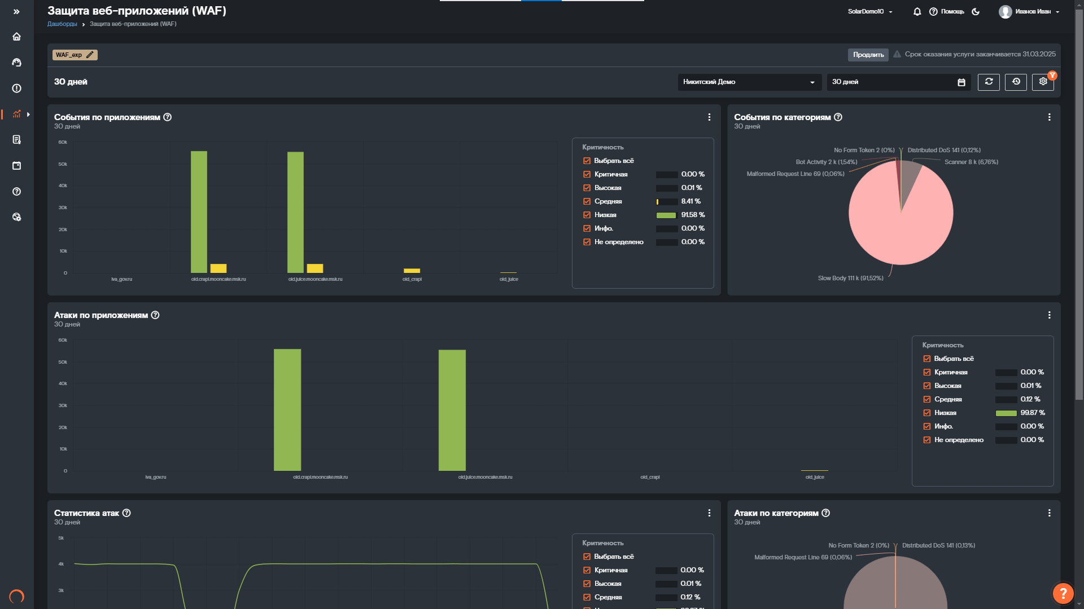
Task: Open the history clock icon button
Action: [x=1016, y=82]
